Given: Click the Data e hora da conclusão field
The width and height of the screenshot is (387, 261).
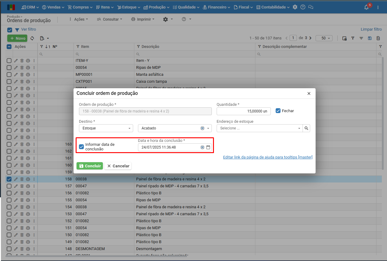Looking at the screenshot, I should (x=175, y=147).
